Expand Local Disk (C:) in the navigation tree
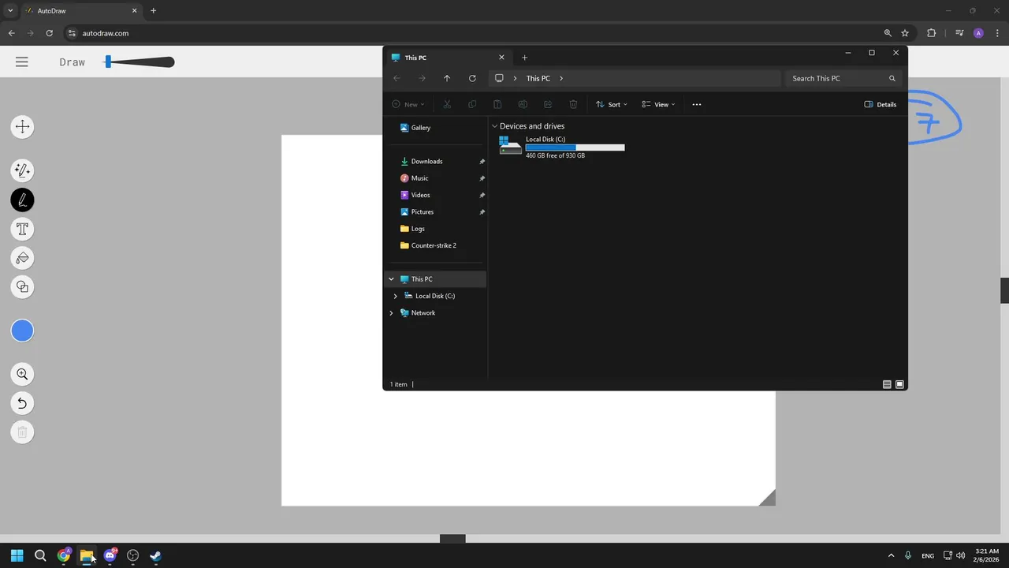 (395, 296)
